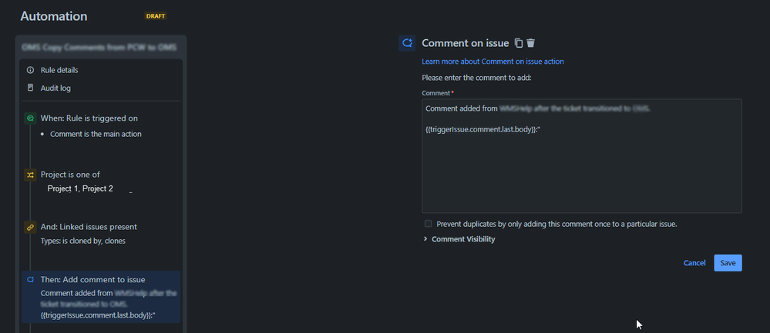Screen dimensions: 770x333
Task: Click inside the Comment text area
Action: (x=581, y=169)
